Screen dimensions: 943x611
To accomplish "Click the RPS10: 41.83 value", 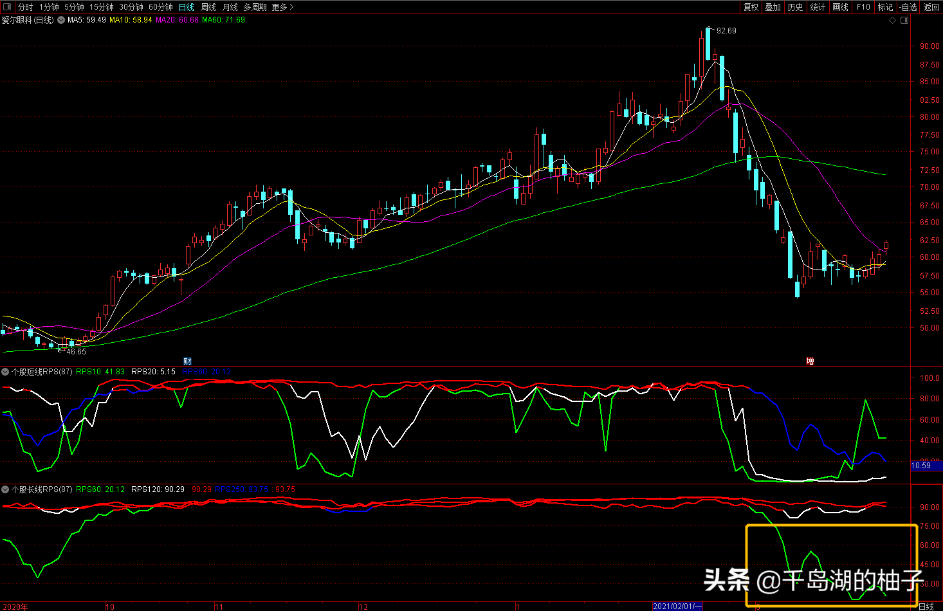I will tap(100, 372).
